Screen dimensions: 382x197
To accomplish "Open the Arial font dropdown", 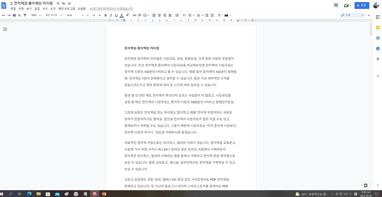I will 74,15.
